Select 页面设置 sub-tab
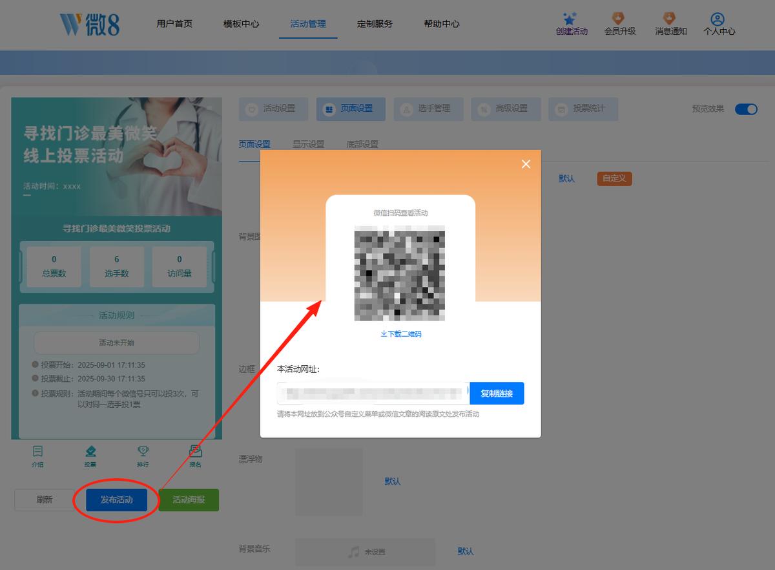 tap(254, 145)
